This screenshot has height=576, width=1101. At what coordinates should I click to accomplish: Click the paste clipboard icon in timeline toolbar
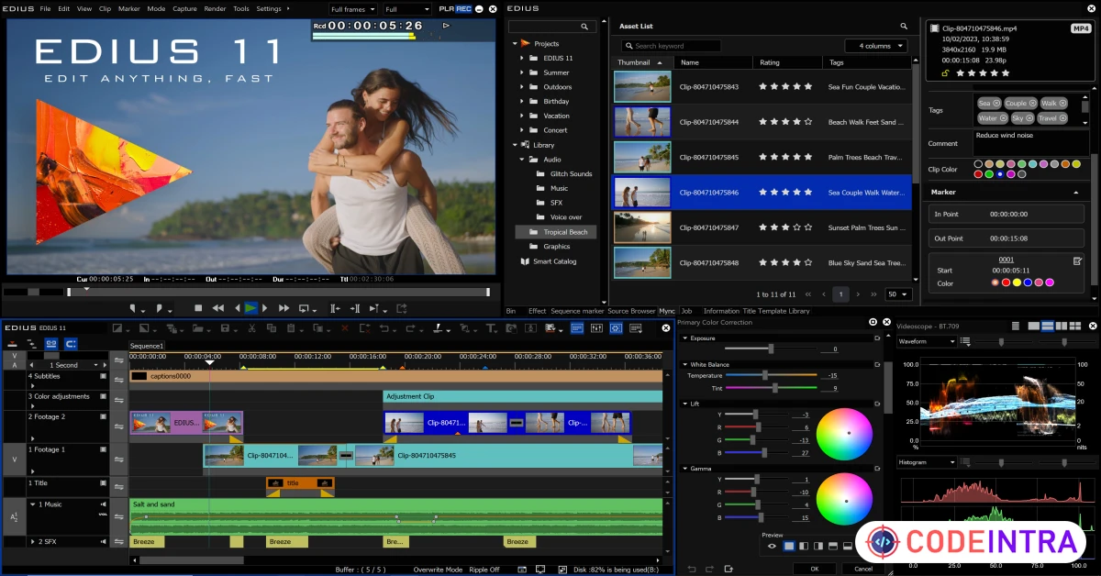(x=291, y=327)
